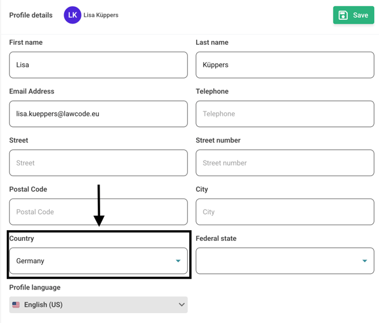Focus the Email Address input
The image size is (379, 323).
tap(98, 114)
